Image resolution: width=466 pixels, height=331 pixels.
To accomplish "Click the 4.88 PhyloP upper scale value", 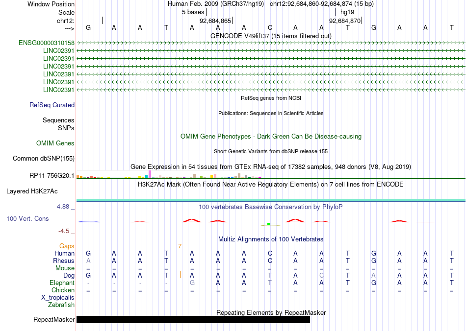I will coord(63,207).
